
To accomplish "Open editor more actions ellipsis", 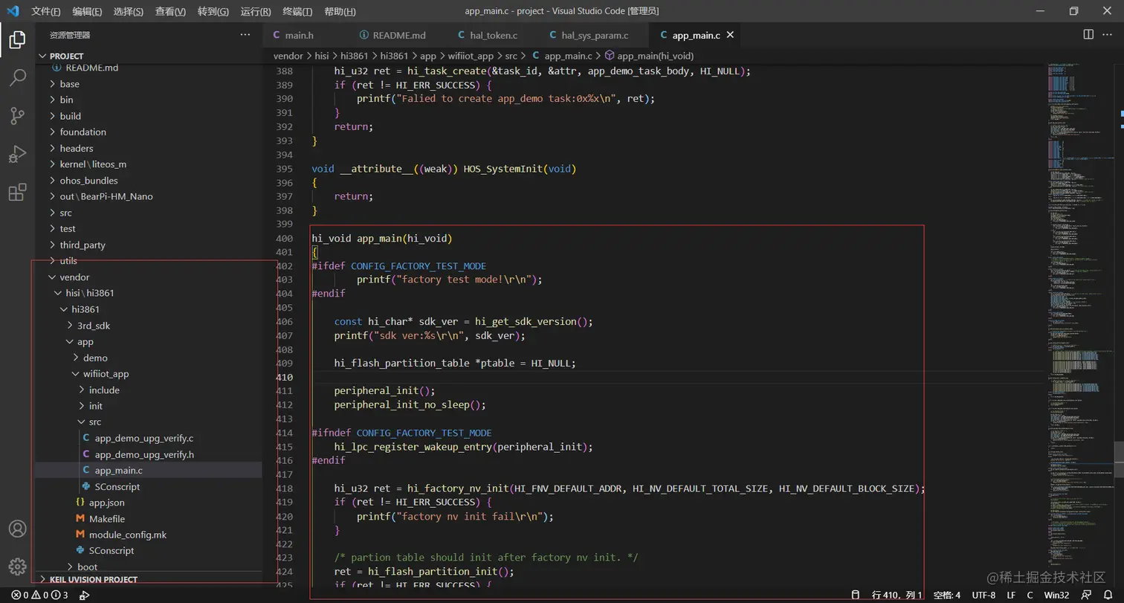I will [x=1108, y=35].
